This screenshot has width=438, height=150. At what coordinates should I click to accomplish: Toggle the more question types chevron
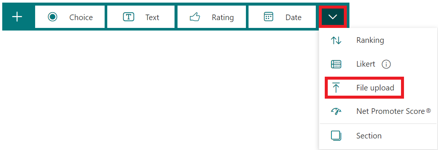tap(333, 17)
